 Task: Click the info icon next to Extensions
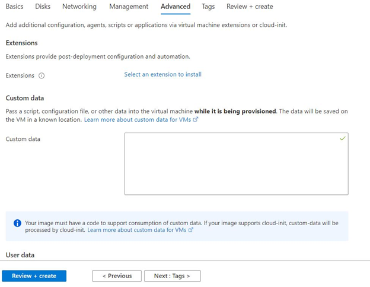[42, 75]
